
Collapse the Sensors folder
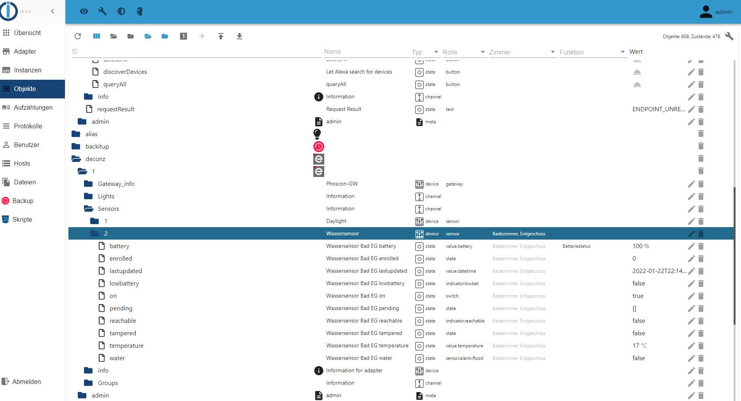click(x=89, y=209)
